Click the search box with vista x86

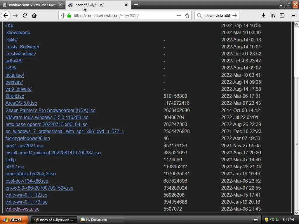(217, 16)
